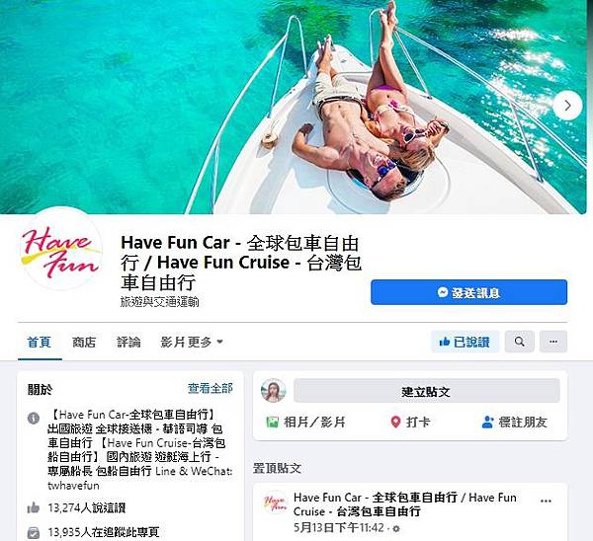593x541 pixels.
Task: Click post timestamp 5月13日下午11:42
Action: pyautogui.click(x=339, y=528)
